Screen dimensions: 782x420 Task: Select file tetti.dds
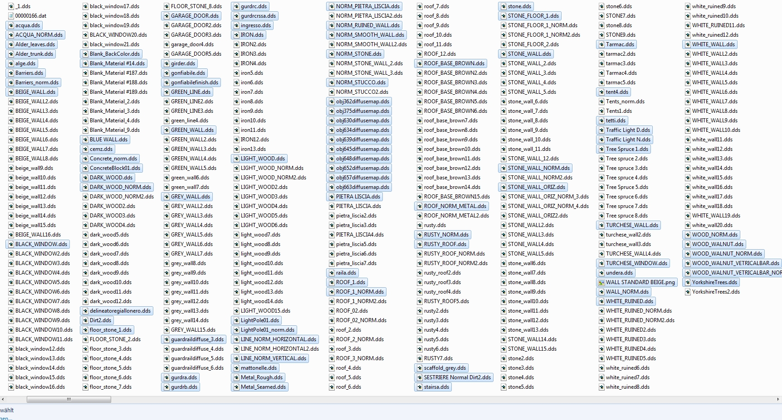point(611,121)
